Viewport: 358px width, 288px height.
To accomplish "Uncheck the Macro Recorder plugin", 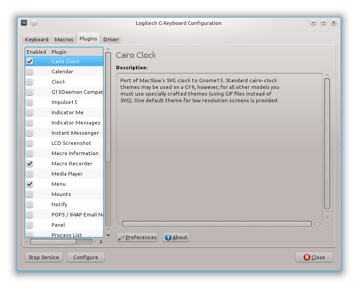I will 30,164.
